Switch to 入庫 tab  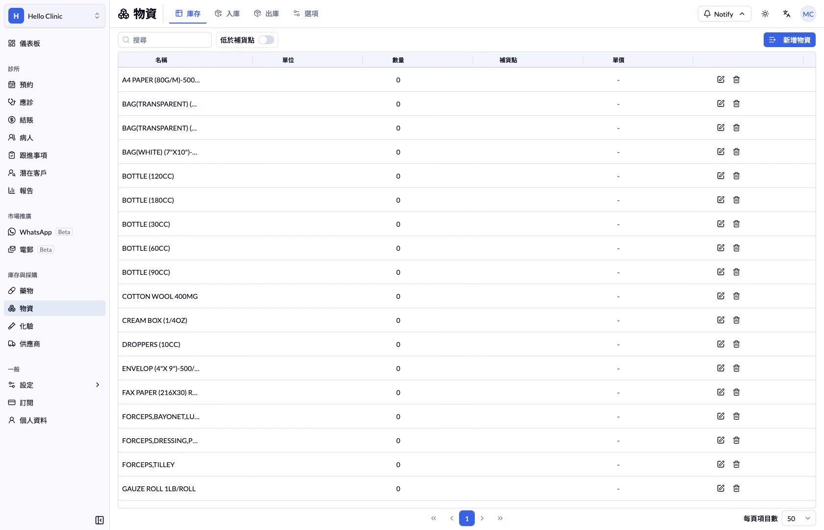pyautogui.click(x=227, y=14)
